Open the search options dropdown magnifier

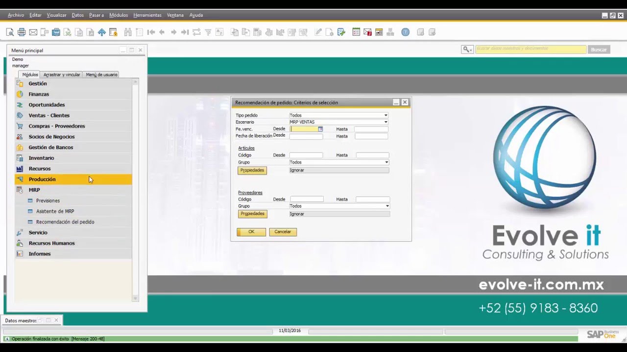467,49
